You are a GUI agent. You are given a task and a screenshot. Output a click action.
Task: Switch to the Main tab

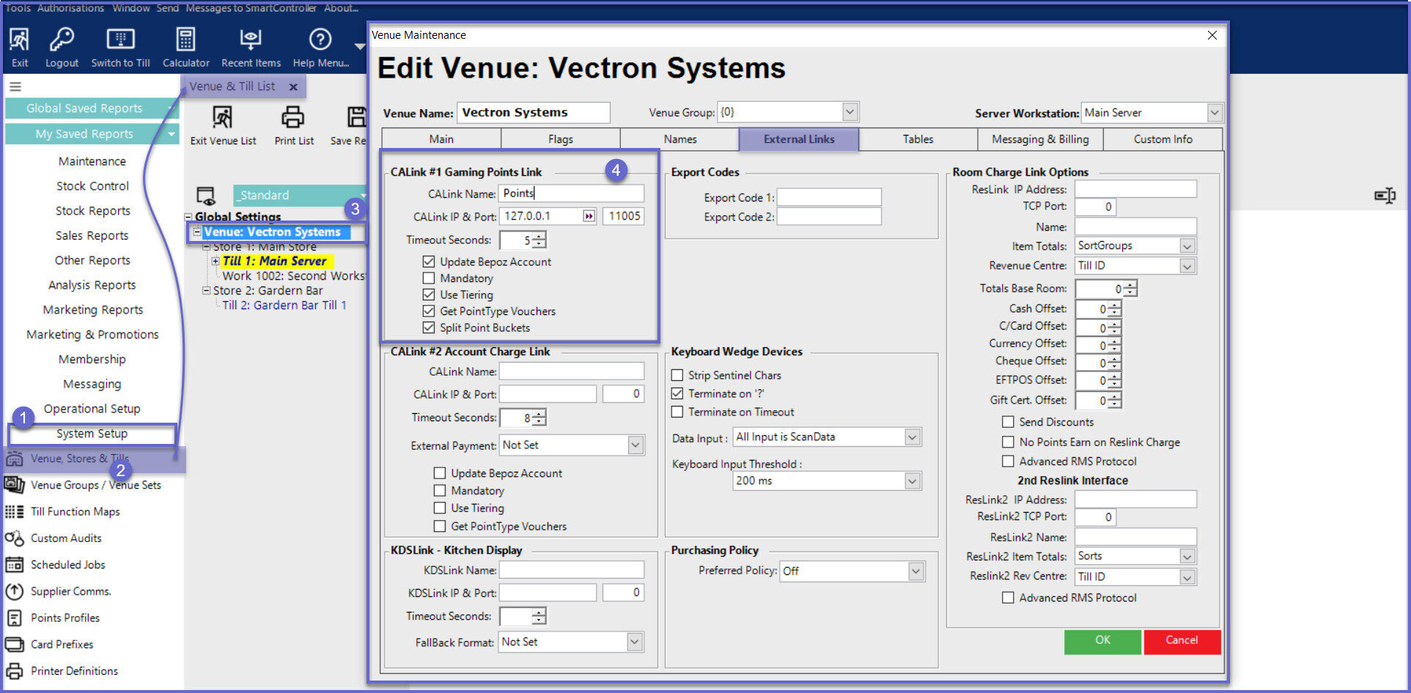point(441,139)
